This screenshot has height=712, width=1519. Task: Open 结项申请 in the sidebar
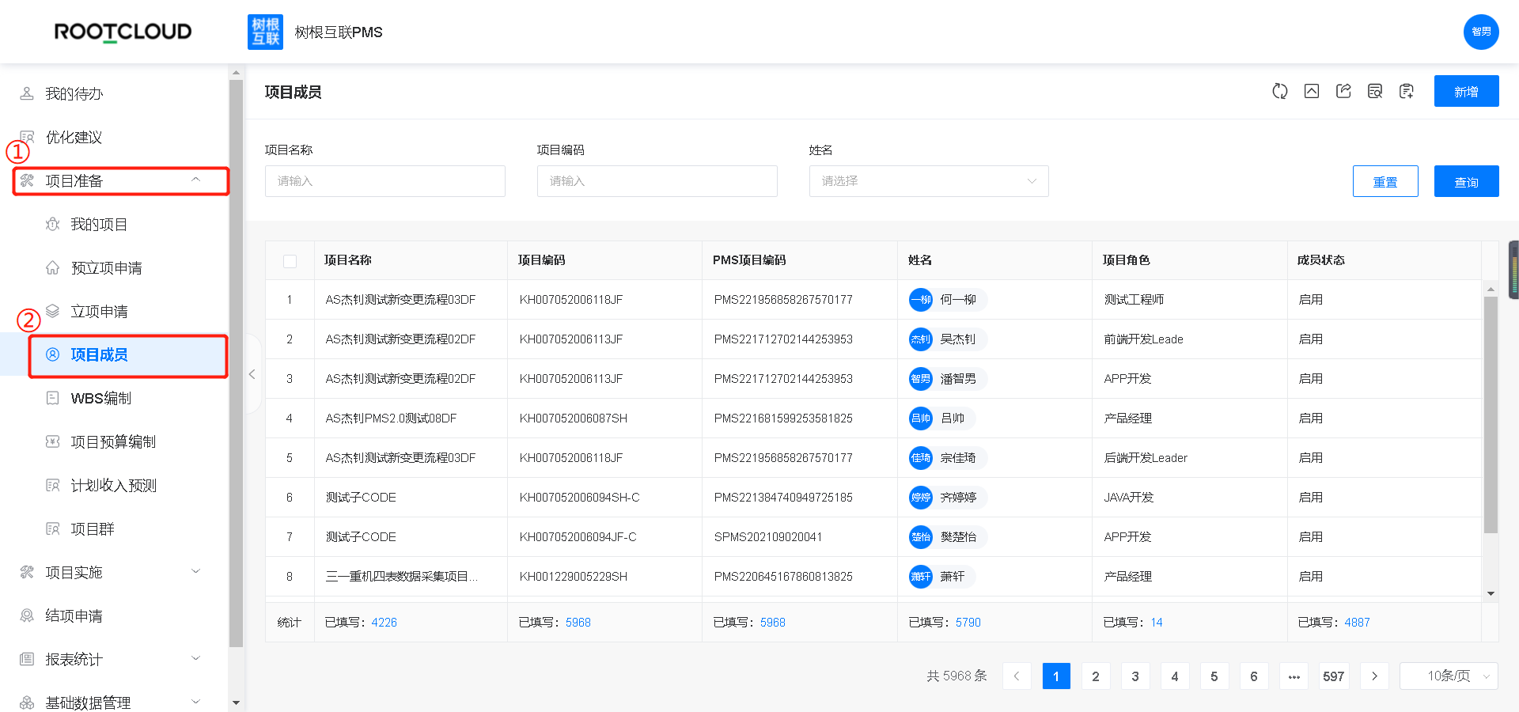click(x=74, y=615)
